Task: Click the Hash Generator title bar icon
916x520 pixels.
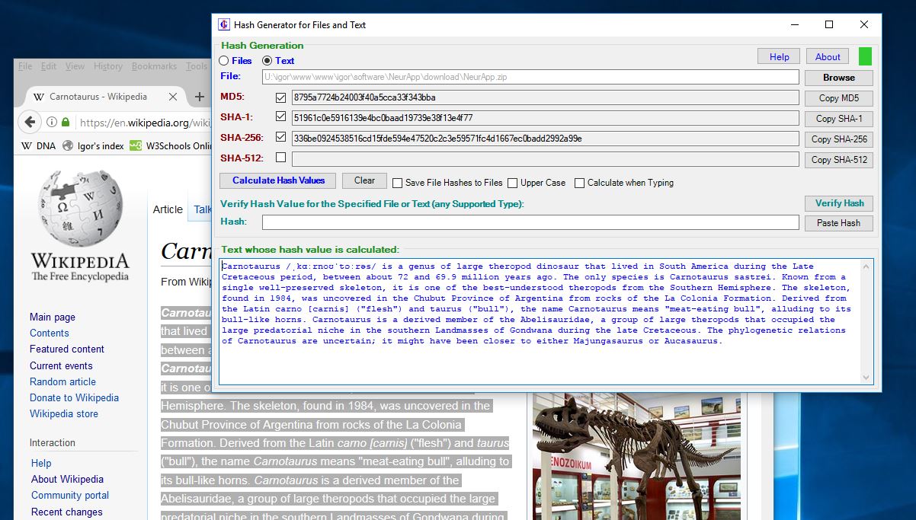Action: 222,24
